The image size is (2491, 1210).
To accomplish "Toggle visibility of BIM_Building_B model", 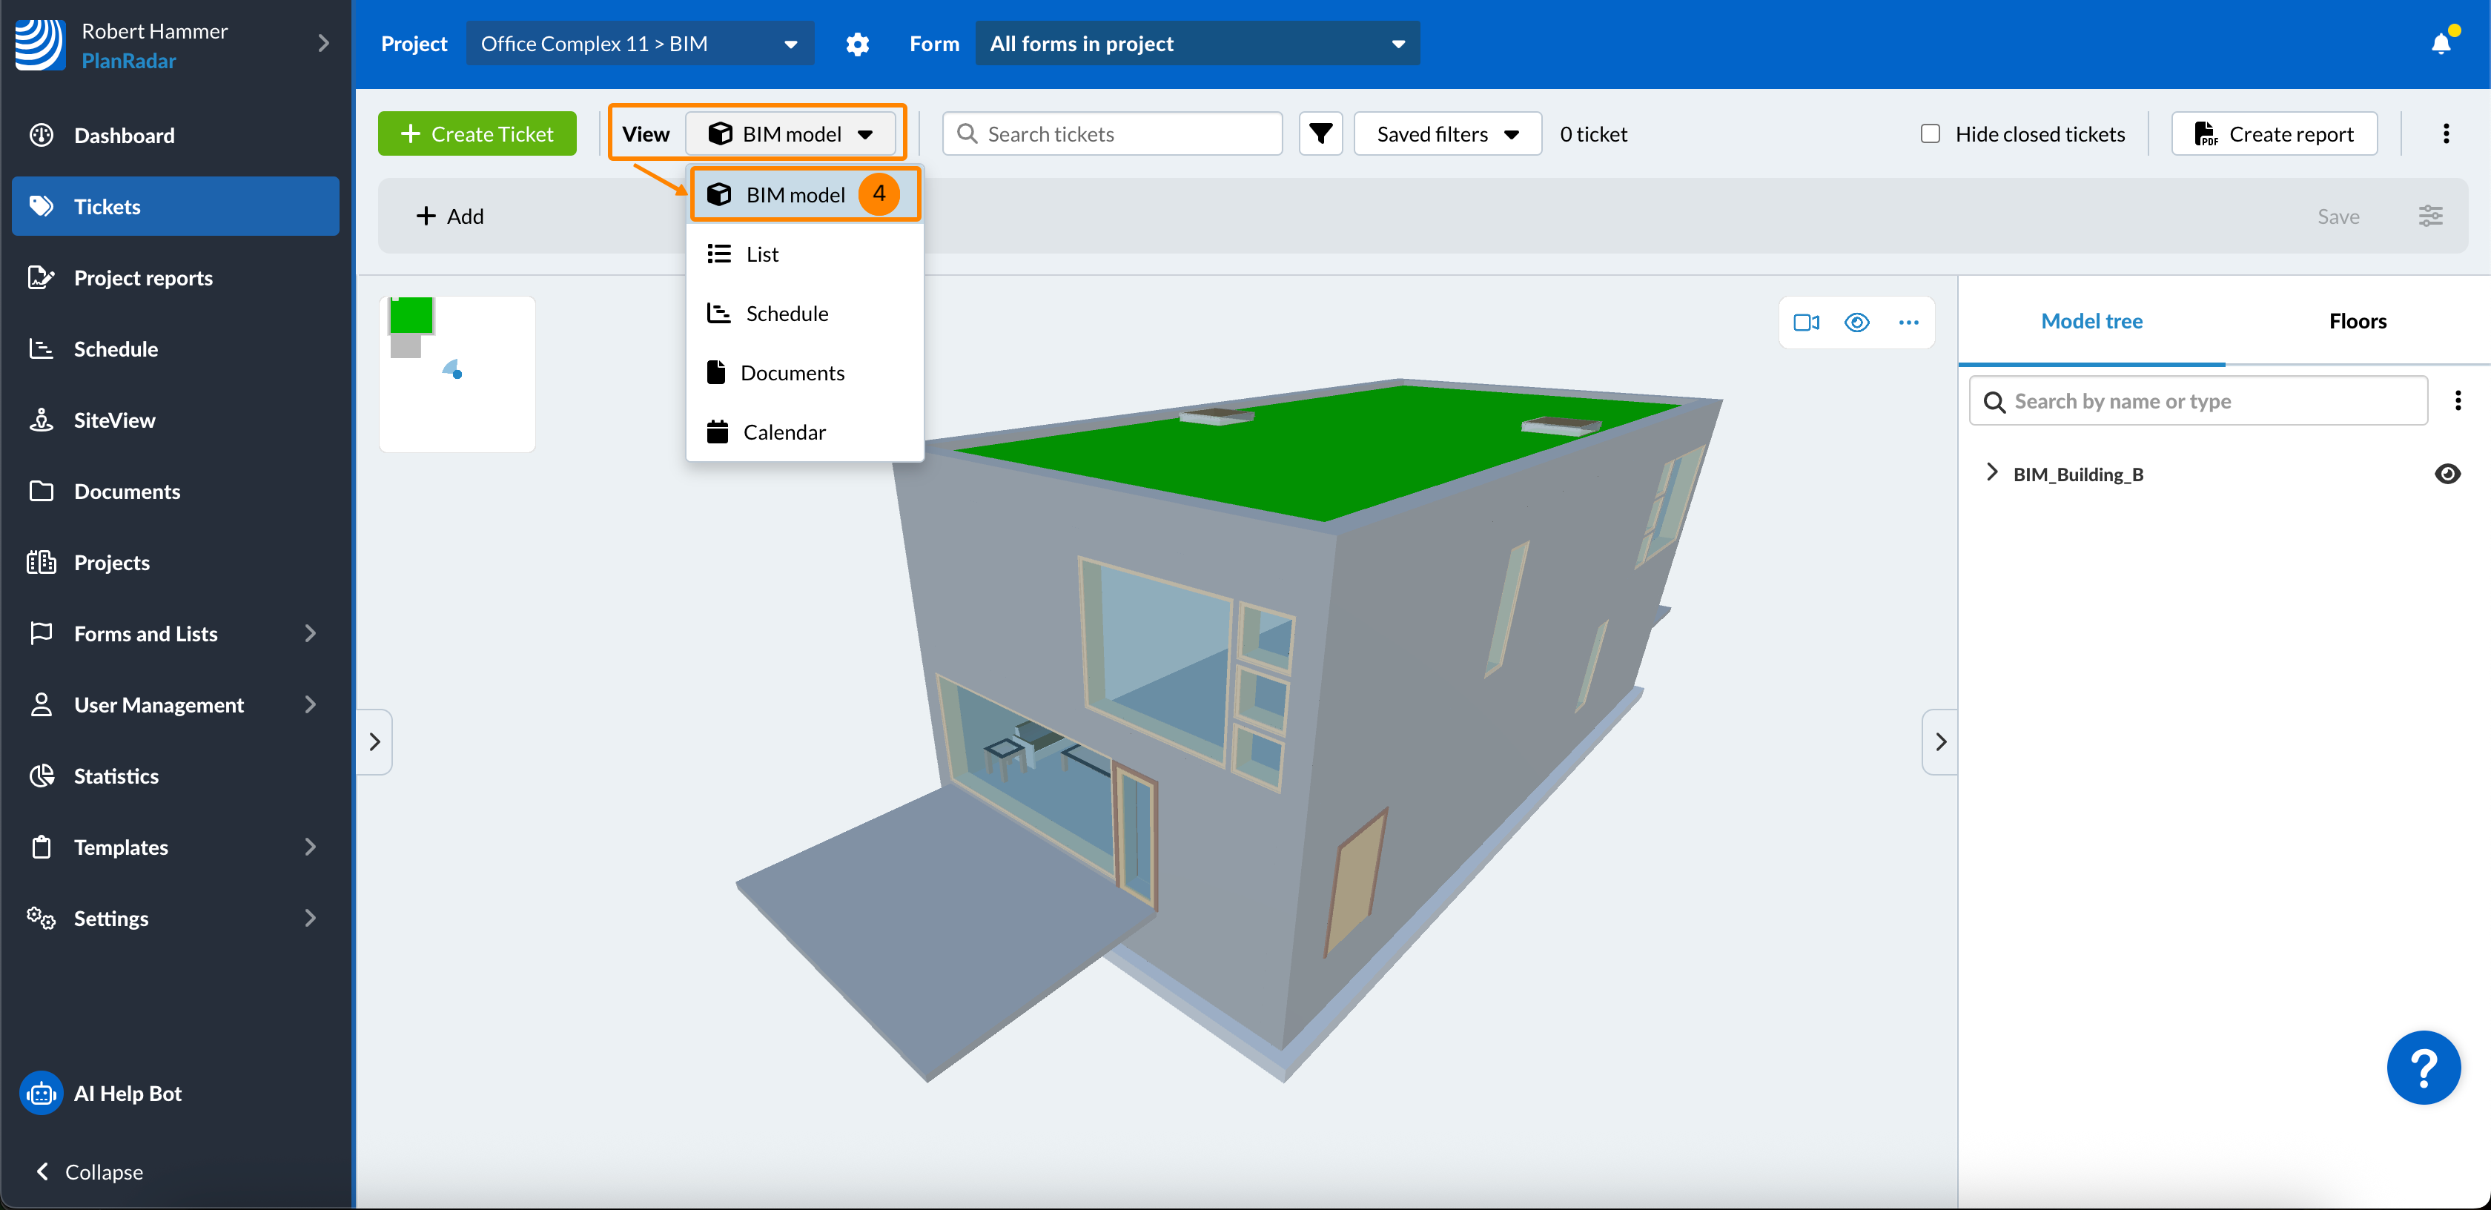I will click(2447, 473).
